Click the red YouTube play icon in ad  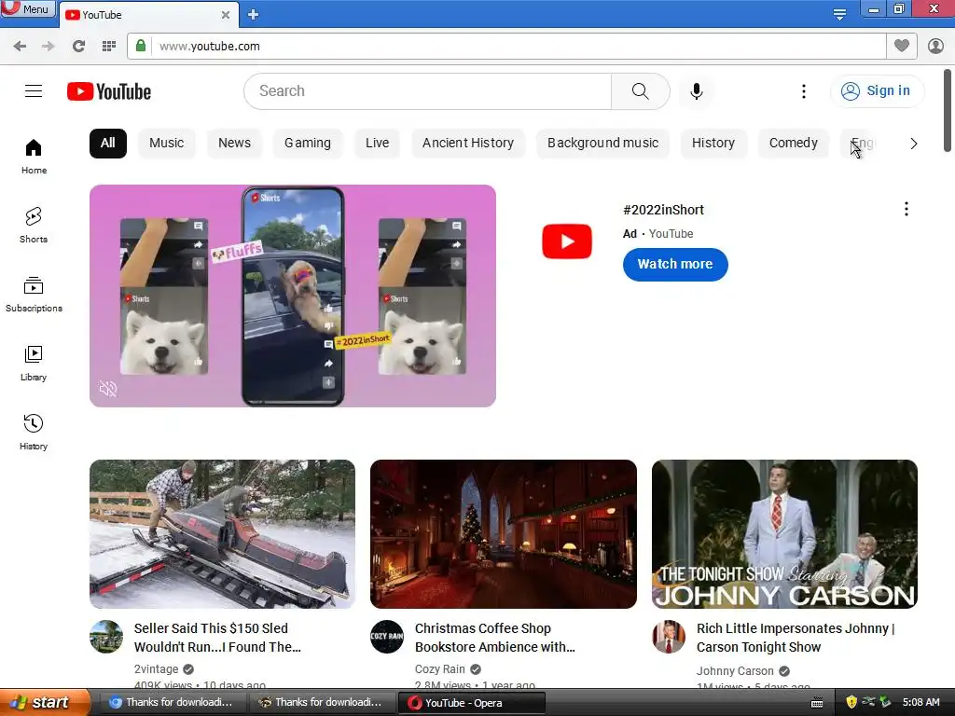click(x=566, y=241)
